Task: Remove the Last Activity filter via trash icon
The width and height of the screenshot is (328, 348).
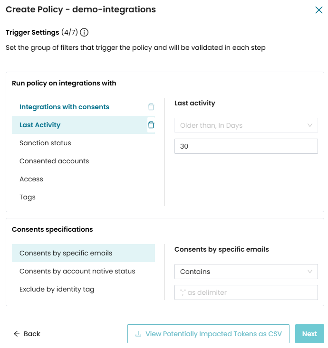Action: (151, 125)
